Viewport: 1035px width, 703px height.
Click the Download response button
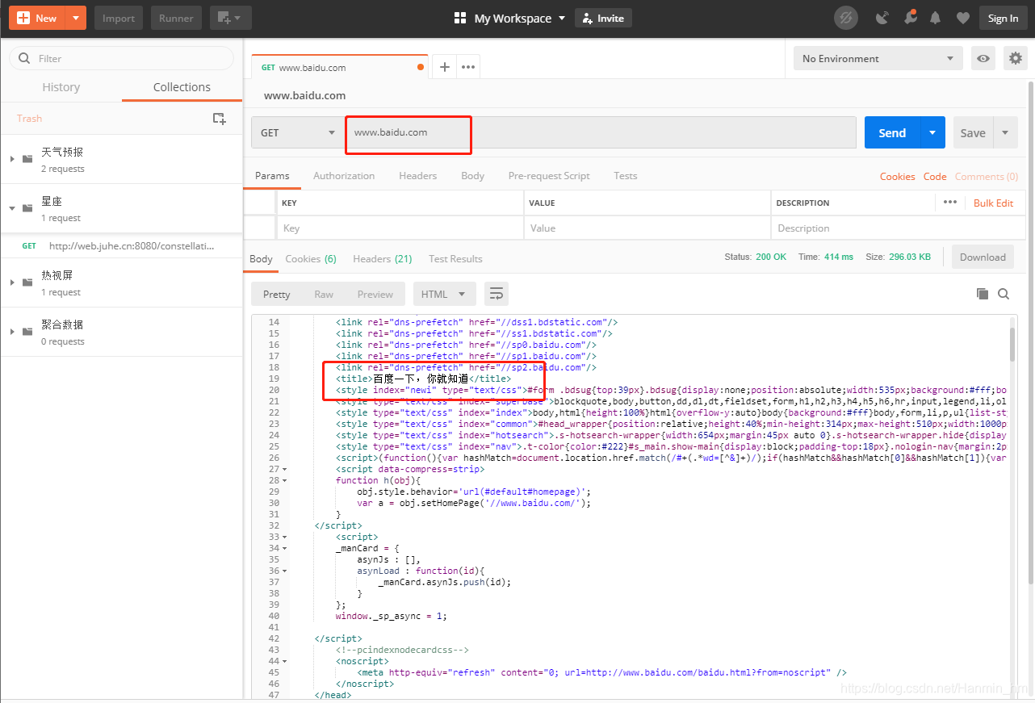click(983, 257)
